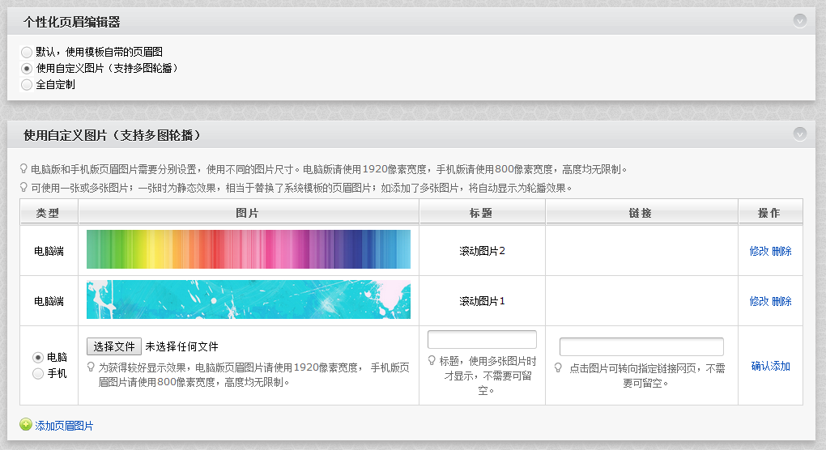Click 修改 for 滚动图片2
Image resolution: width=826 pixels, height=450 pixels.
pyautogui.click(x=759, y=251)
